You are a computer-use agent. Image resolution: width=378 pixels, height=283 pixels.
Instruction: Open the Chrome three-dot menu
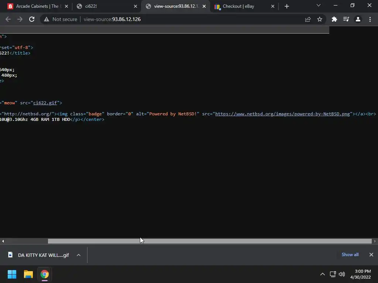tap(370, 19)
